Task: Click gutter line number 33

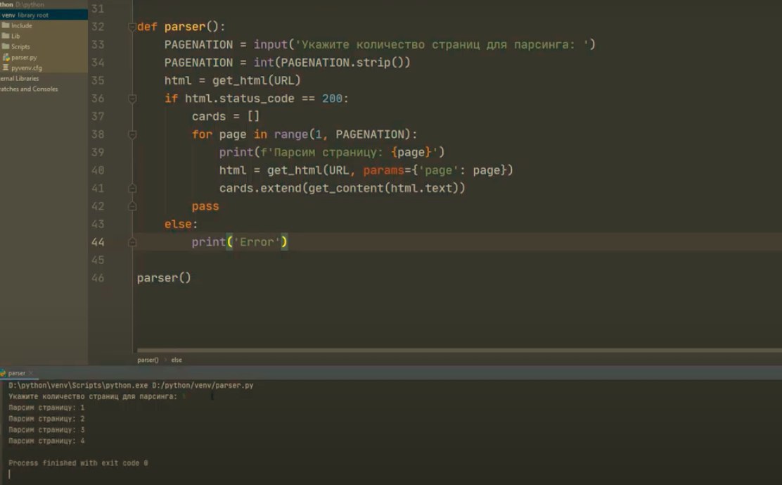Action: (x=98, y=45)
